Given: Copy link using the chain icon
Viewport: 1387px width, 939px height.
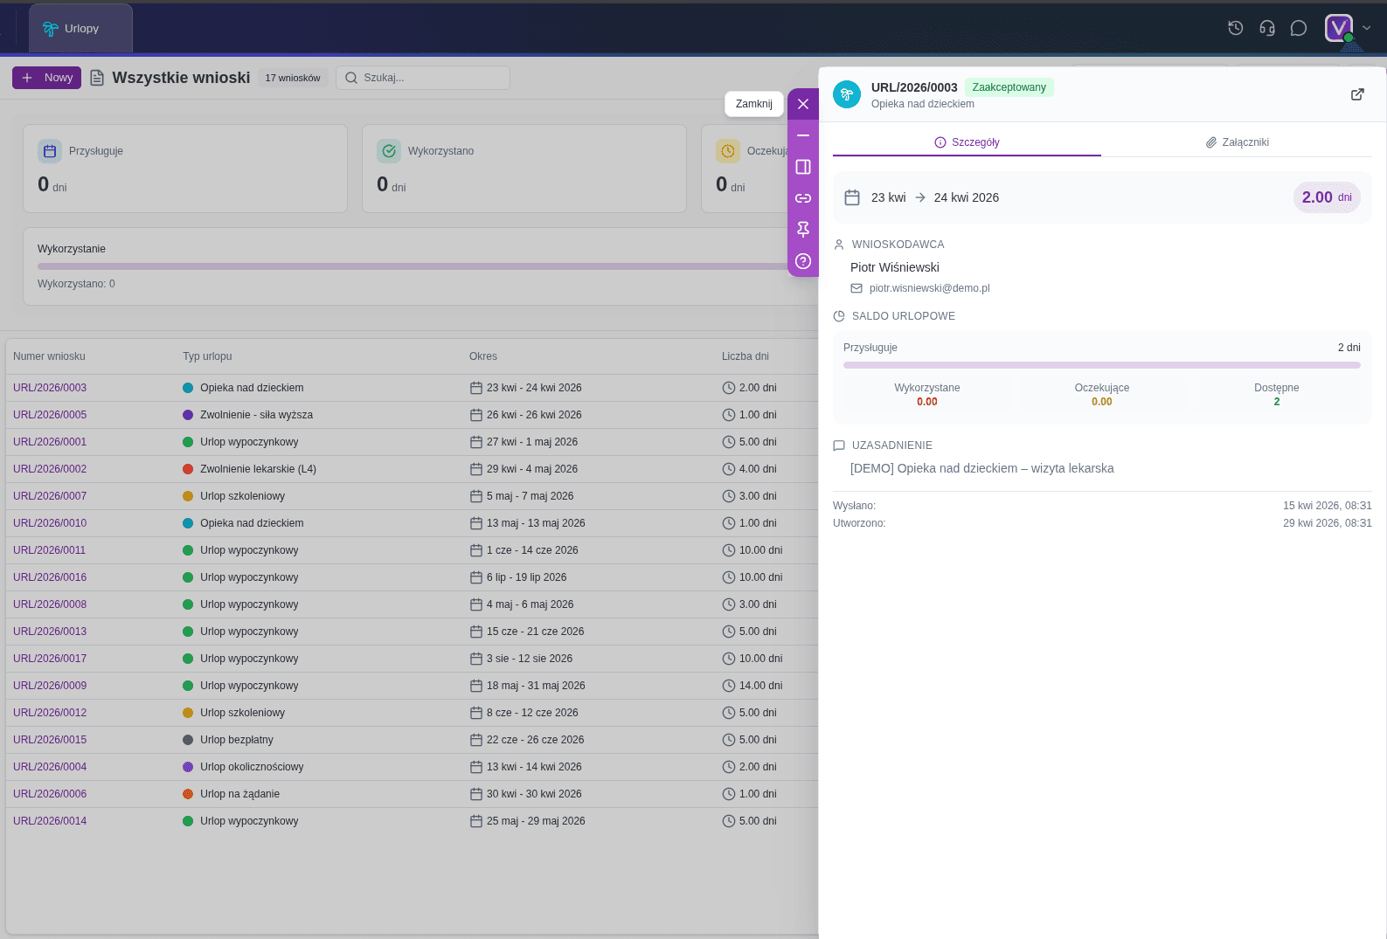Looking at the screenshot, I should click(802, 198).
